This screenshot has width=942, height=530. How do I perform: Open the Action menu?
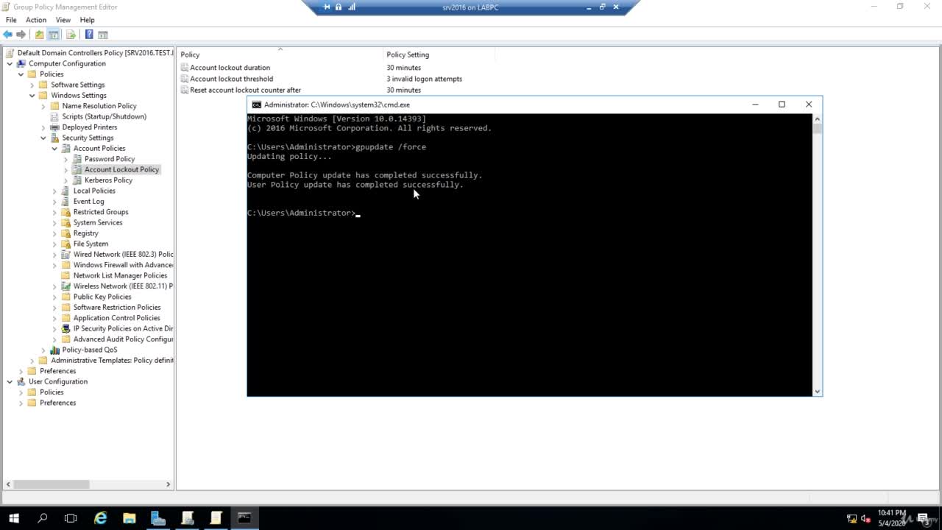click(36, 20)
